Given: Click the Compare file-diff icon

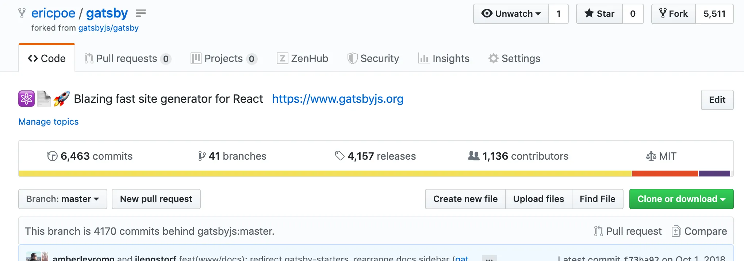Looking at the screenshot, I should point(676,231).
